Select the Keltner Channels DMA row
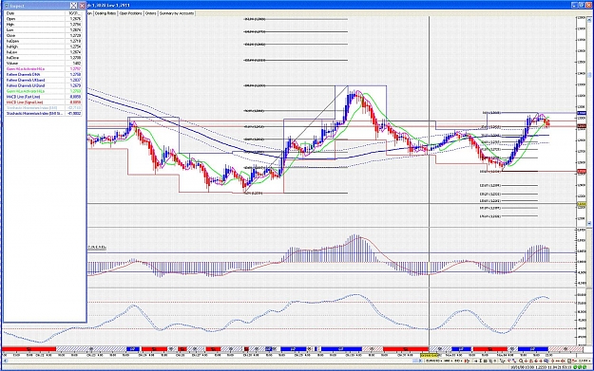Image resolution: width=594 pixels, height=371 pixels. click(x=44, y=75)
